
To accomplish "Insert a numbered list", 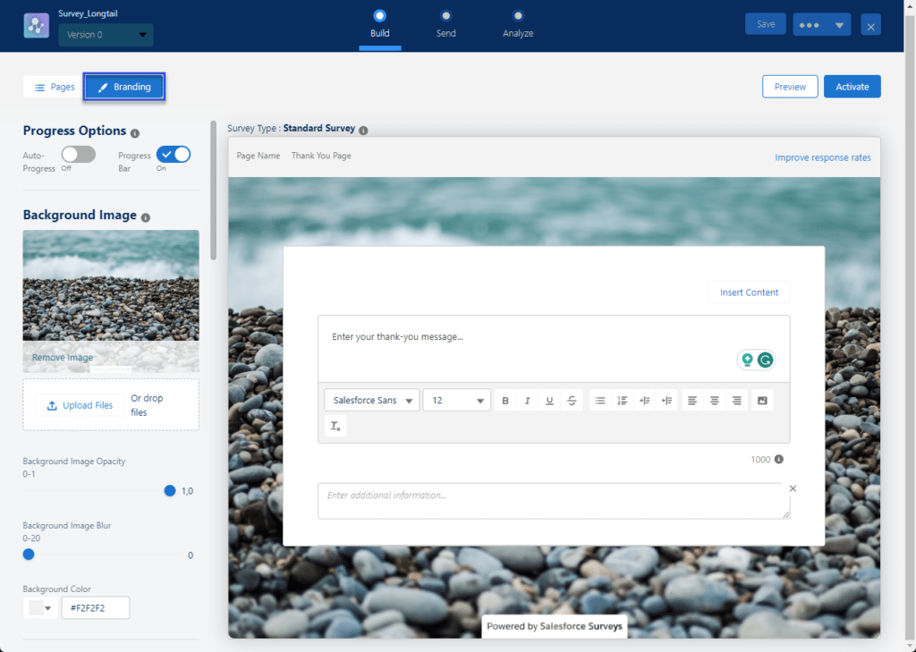I will pos(623,401).
